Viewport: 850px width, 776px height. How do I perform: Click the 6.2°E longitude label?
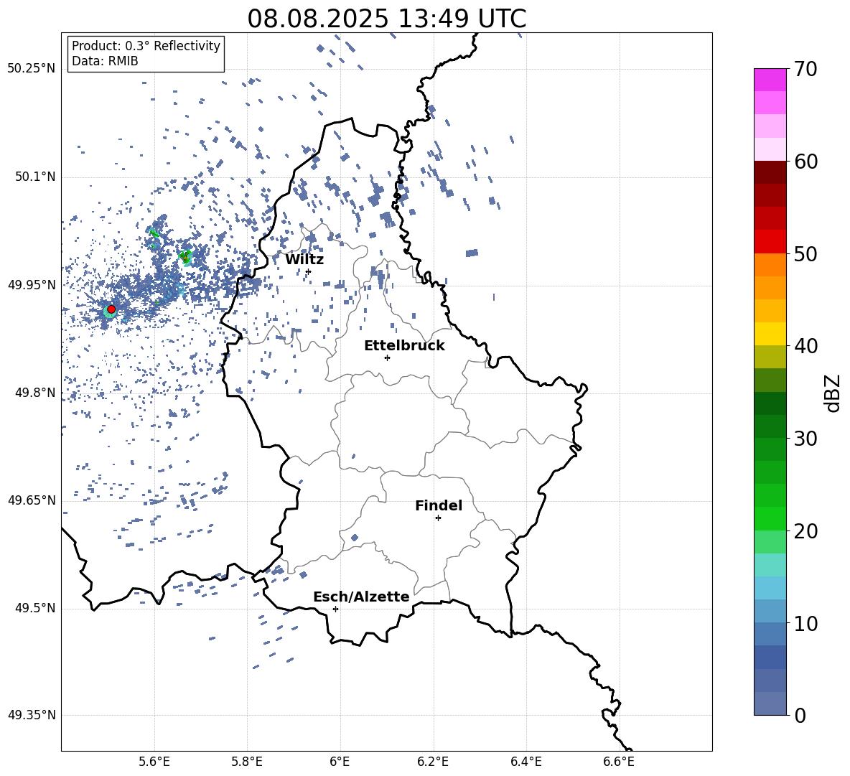click(x=433, y=762)
